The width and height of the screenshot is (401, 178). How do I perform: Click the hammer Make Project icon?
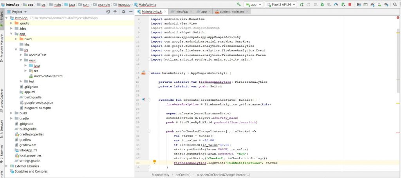[239, 4]
